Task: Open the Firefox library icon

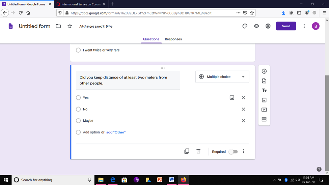Action: [x=291, y=13]
